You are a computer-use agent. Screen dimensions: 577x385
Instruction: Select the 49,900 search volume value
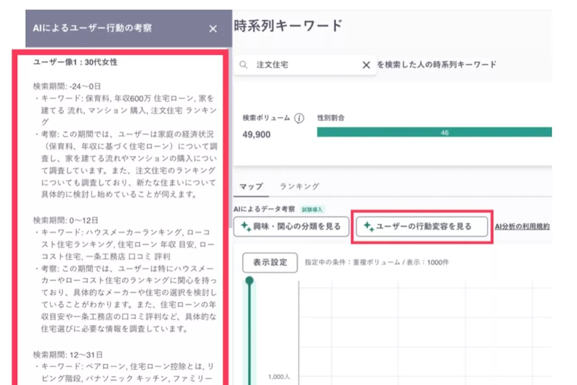256,135
